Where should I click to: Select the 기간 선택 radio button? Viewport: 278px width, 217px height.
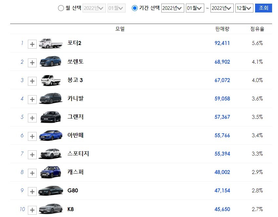click(135, 8)
